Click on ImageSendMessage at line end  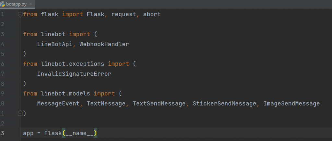291,103
